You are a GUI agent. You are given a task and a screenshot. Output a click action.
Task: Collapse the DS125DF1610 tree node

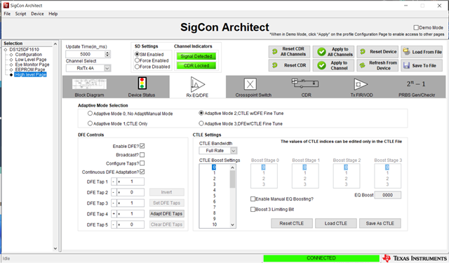pyautogui.click(x=6, y=50)
